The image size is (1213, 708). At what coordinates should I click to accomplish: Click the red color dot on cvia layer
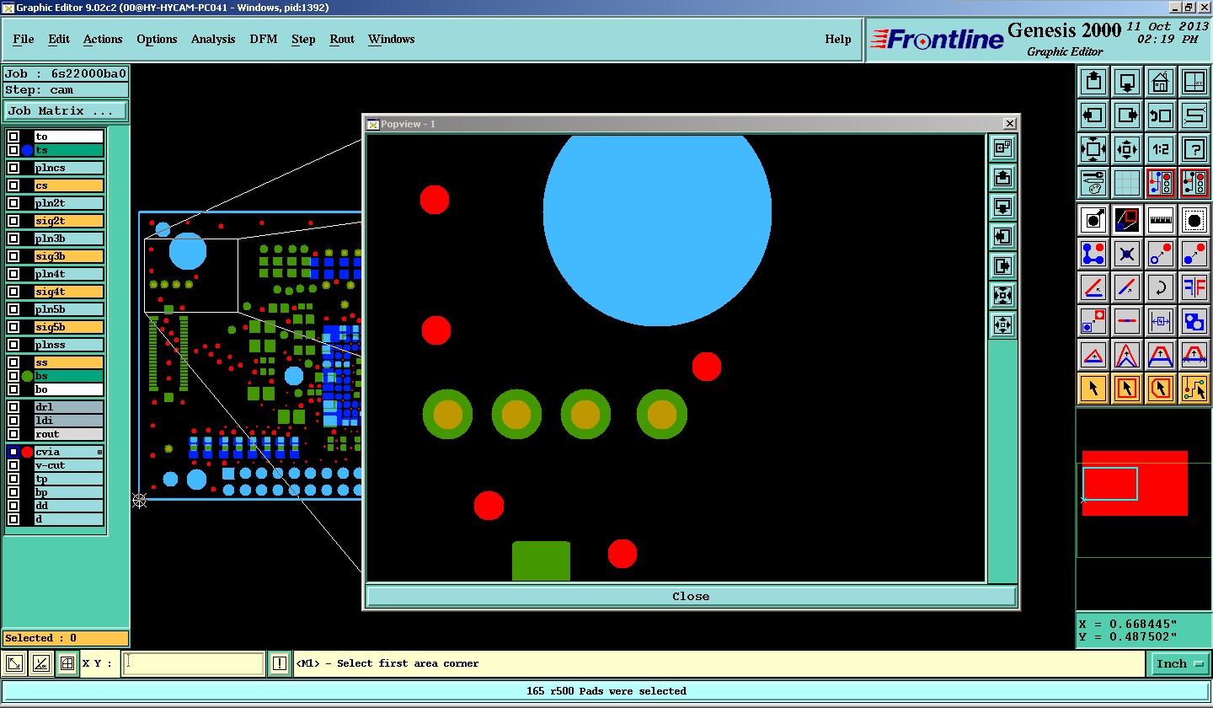[27, 453]
